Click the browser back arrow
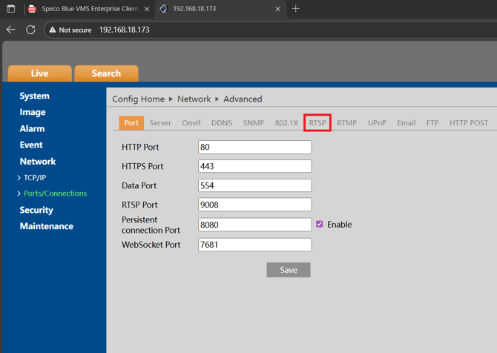Image resolution: width=497 pixels, height=353 pixels. [x=10, y=30]
